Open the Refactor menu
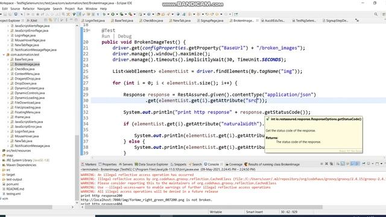 coord(28,8)
